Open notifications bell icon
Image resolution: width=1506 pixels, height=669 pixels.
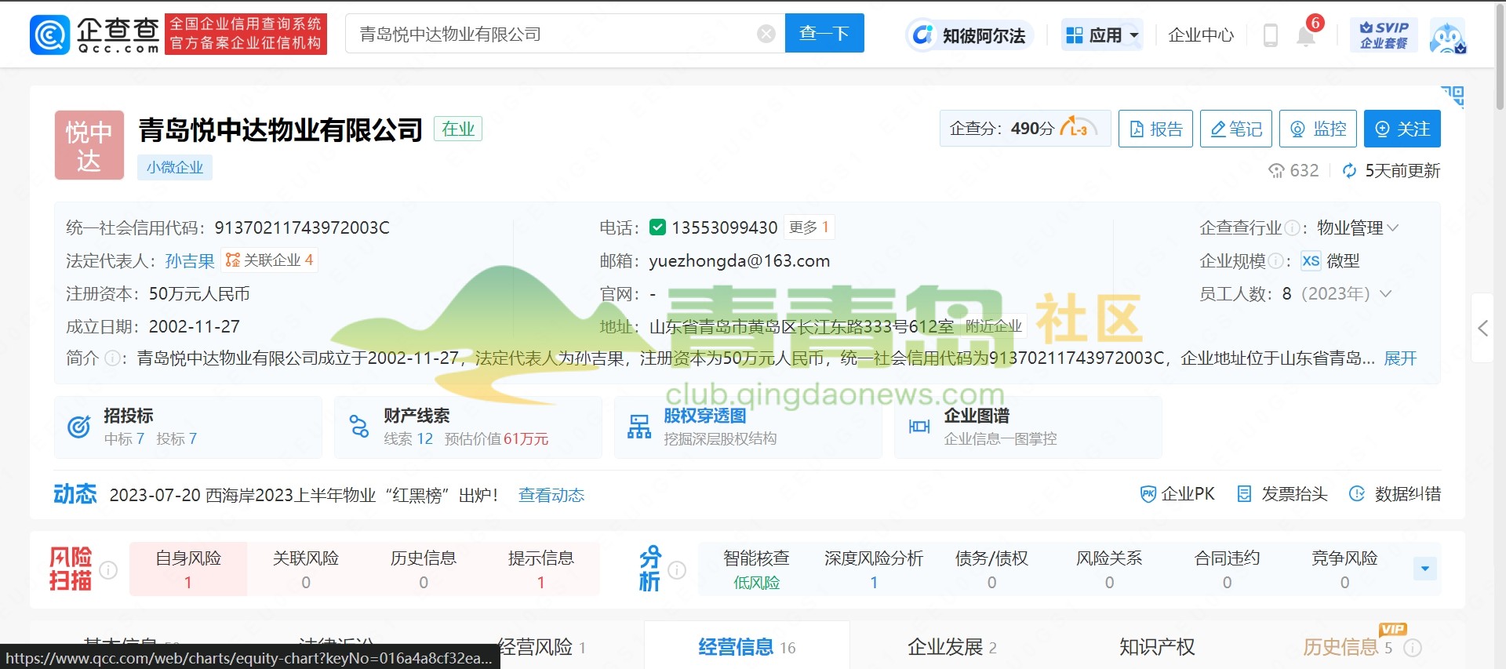point(1306,36)
